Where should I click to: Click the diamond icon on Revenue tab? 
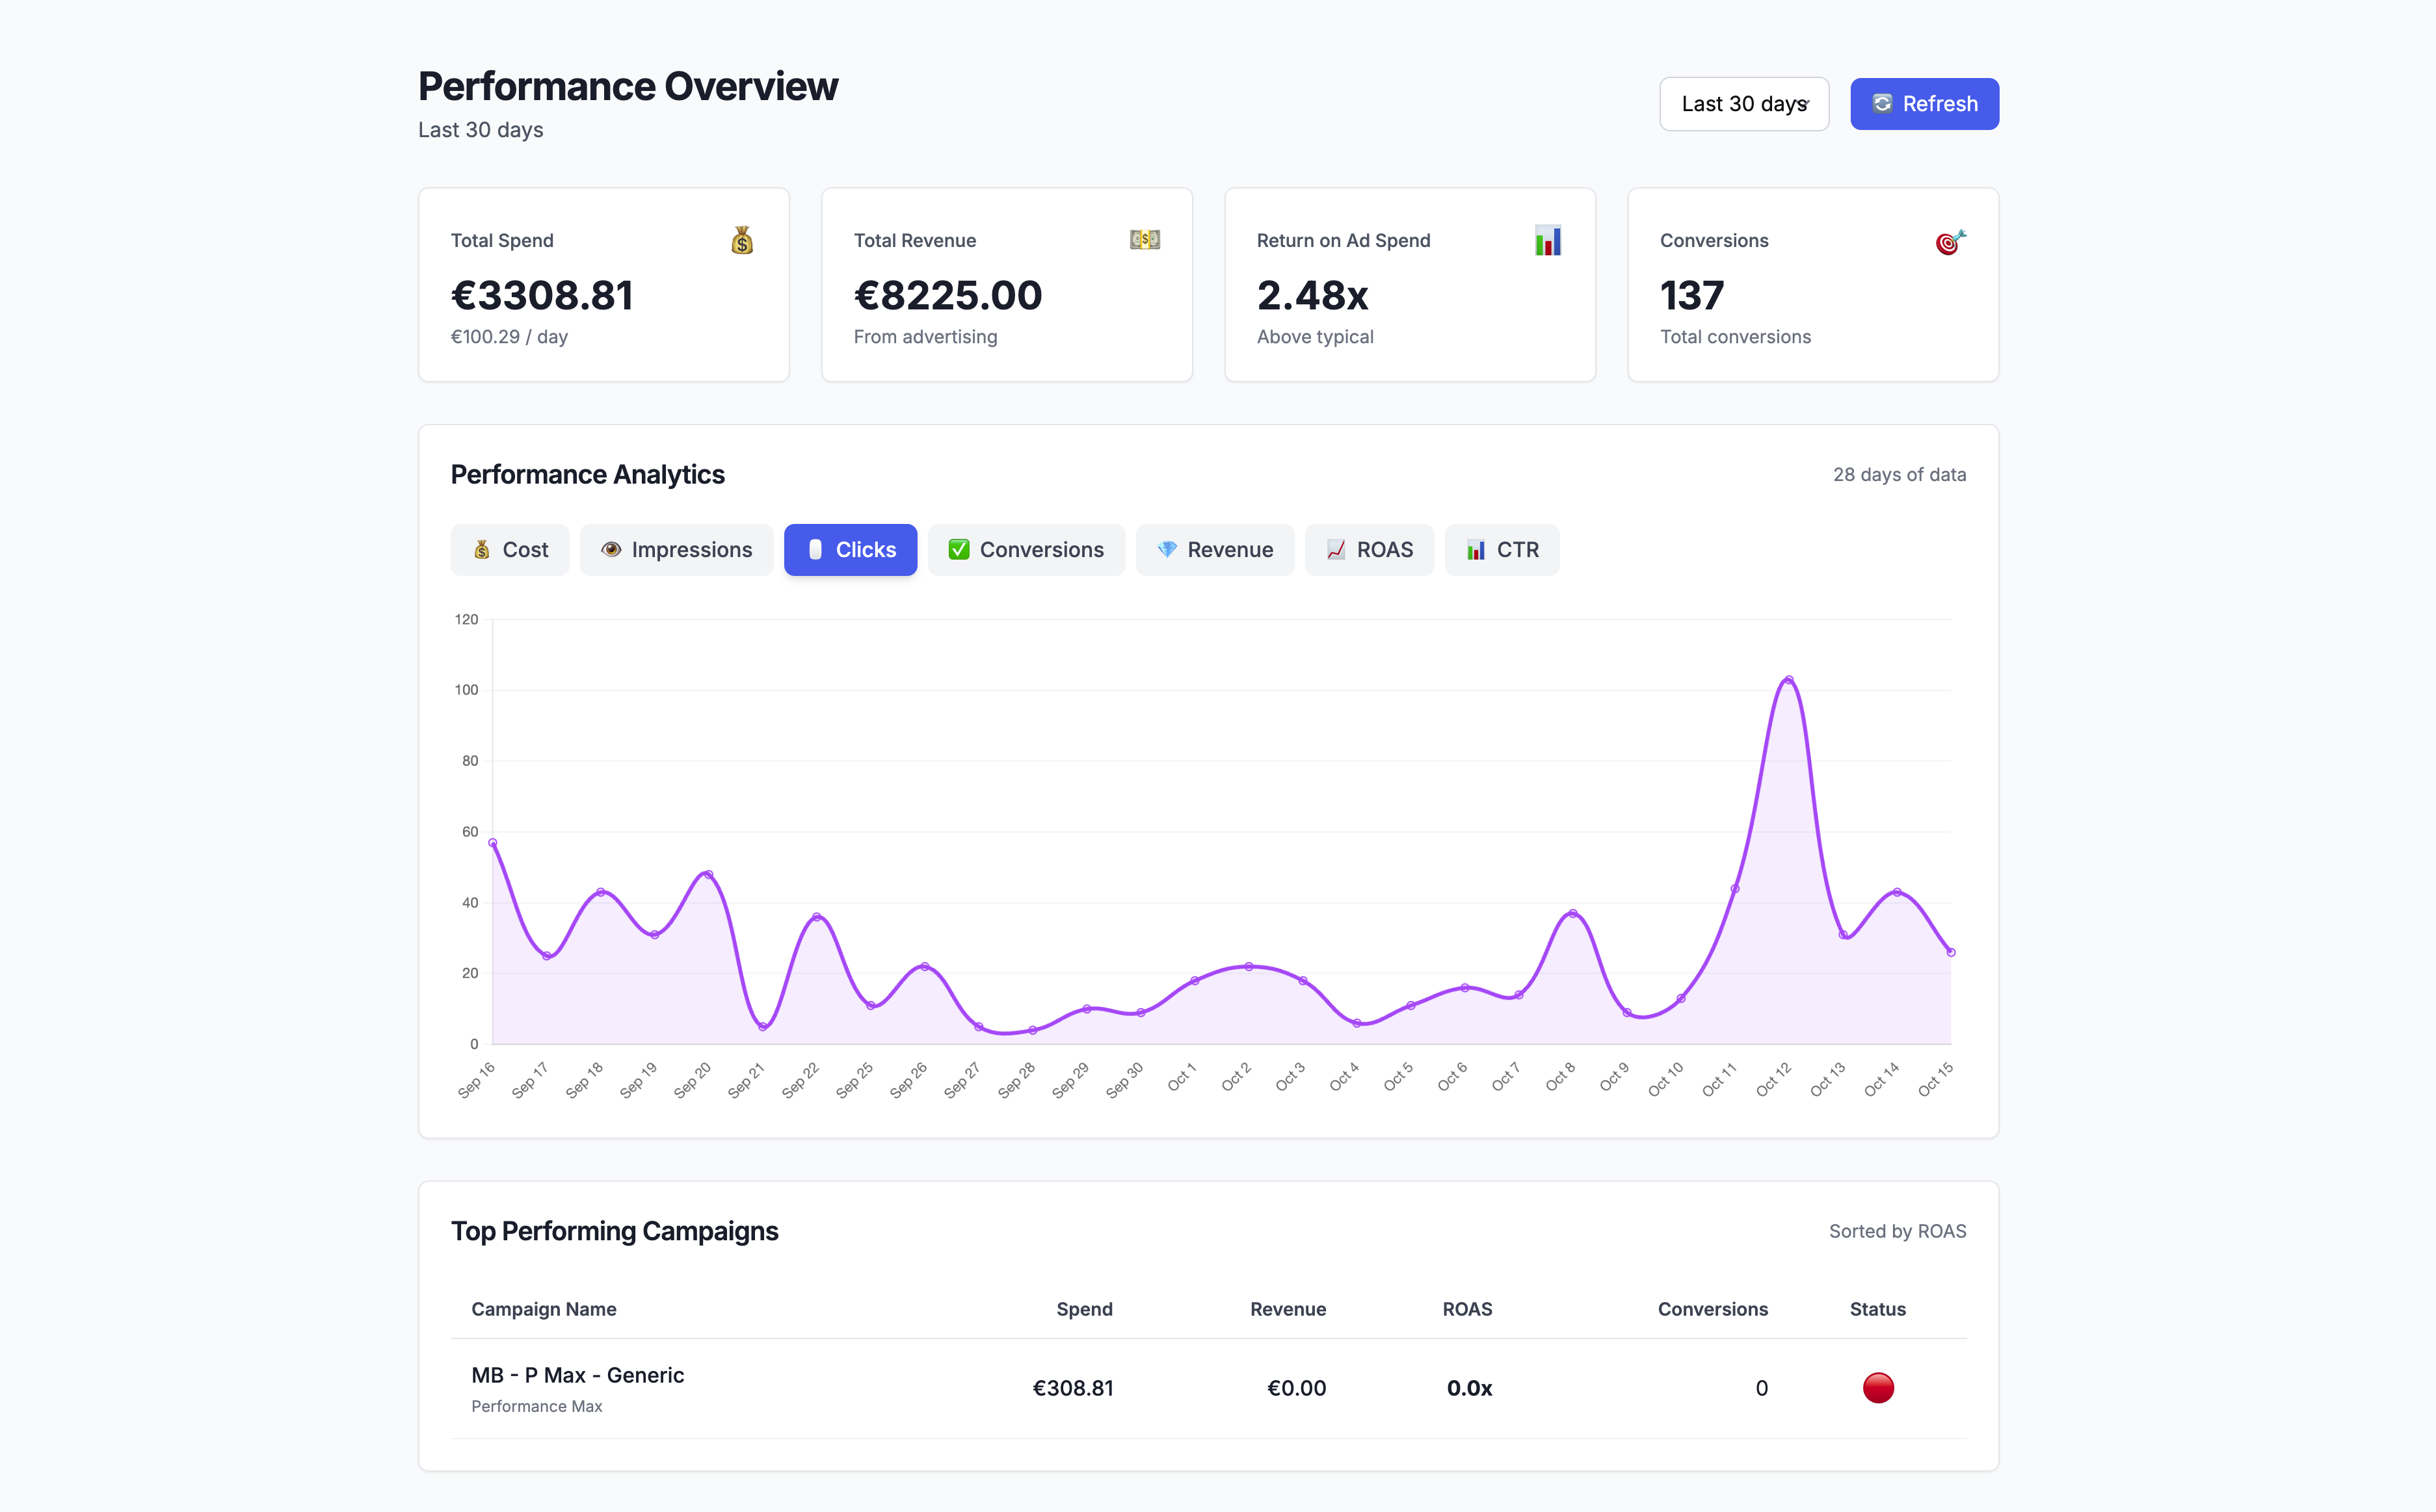(x=1167, y=550)
